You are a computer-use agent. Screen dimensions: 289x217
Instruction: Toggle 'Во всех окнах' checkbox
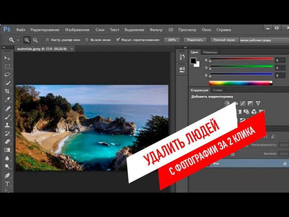point(87,40)
